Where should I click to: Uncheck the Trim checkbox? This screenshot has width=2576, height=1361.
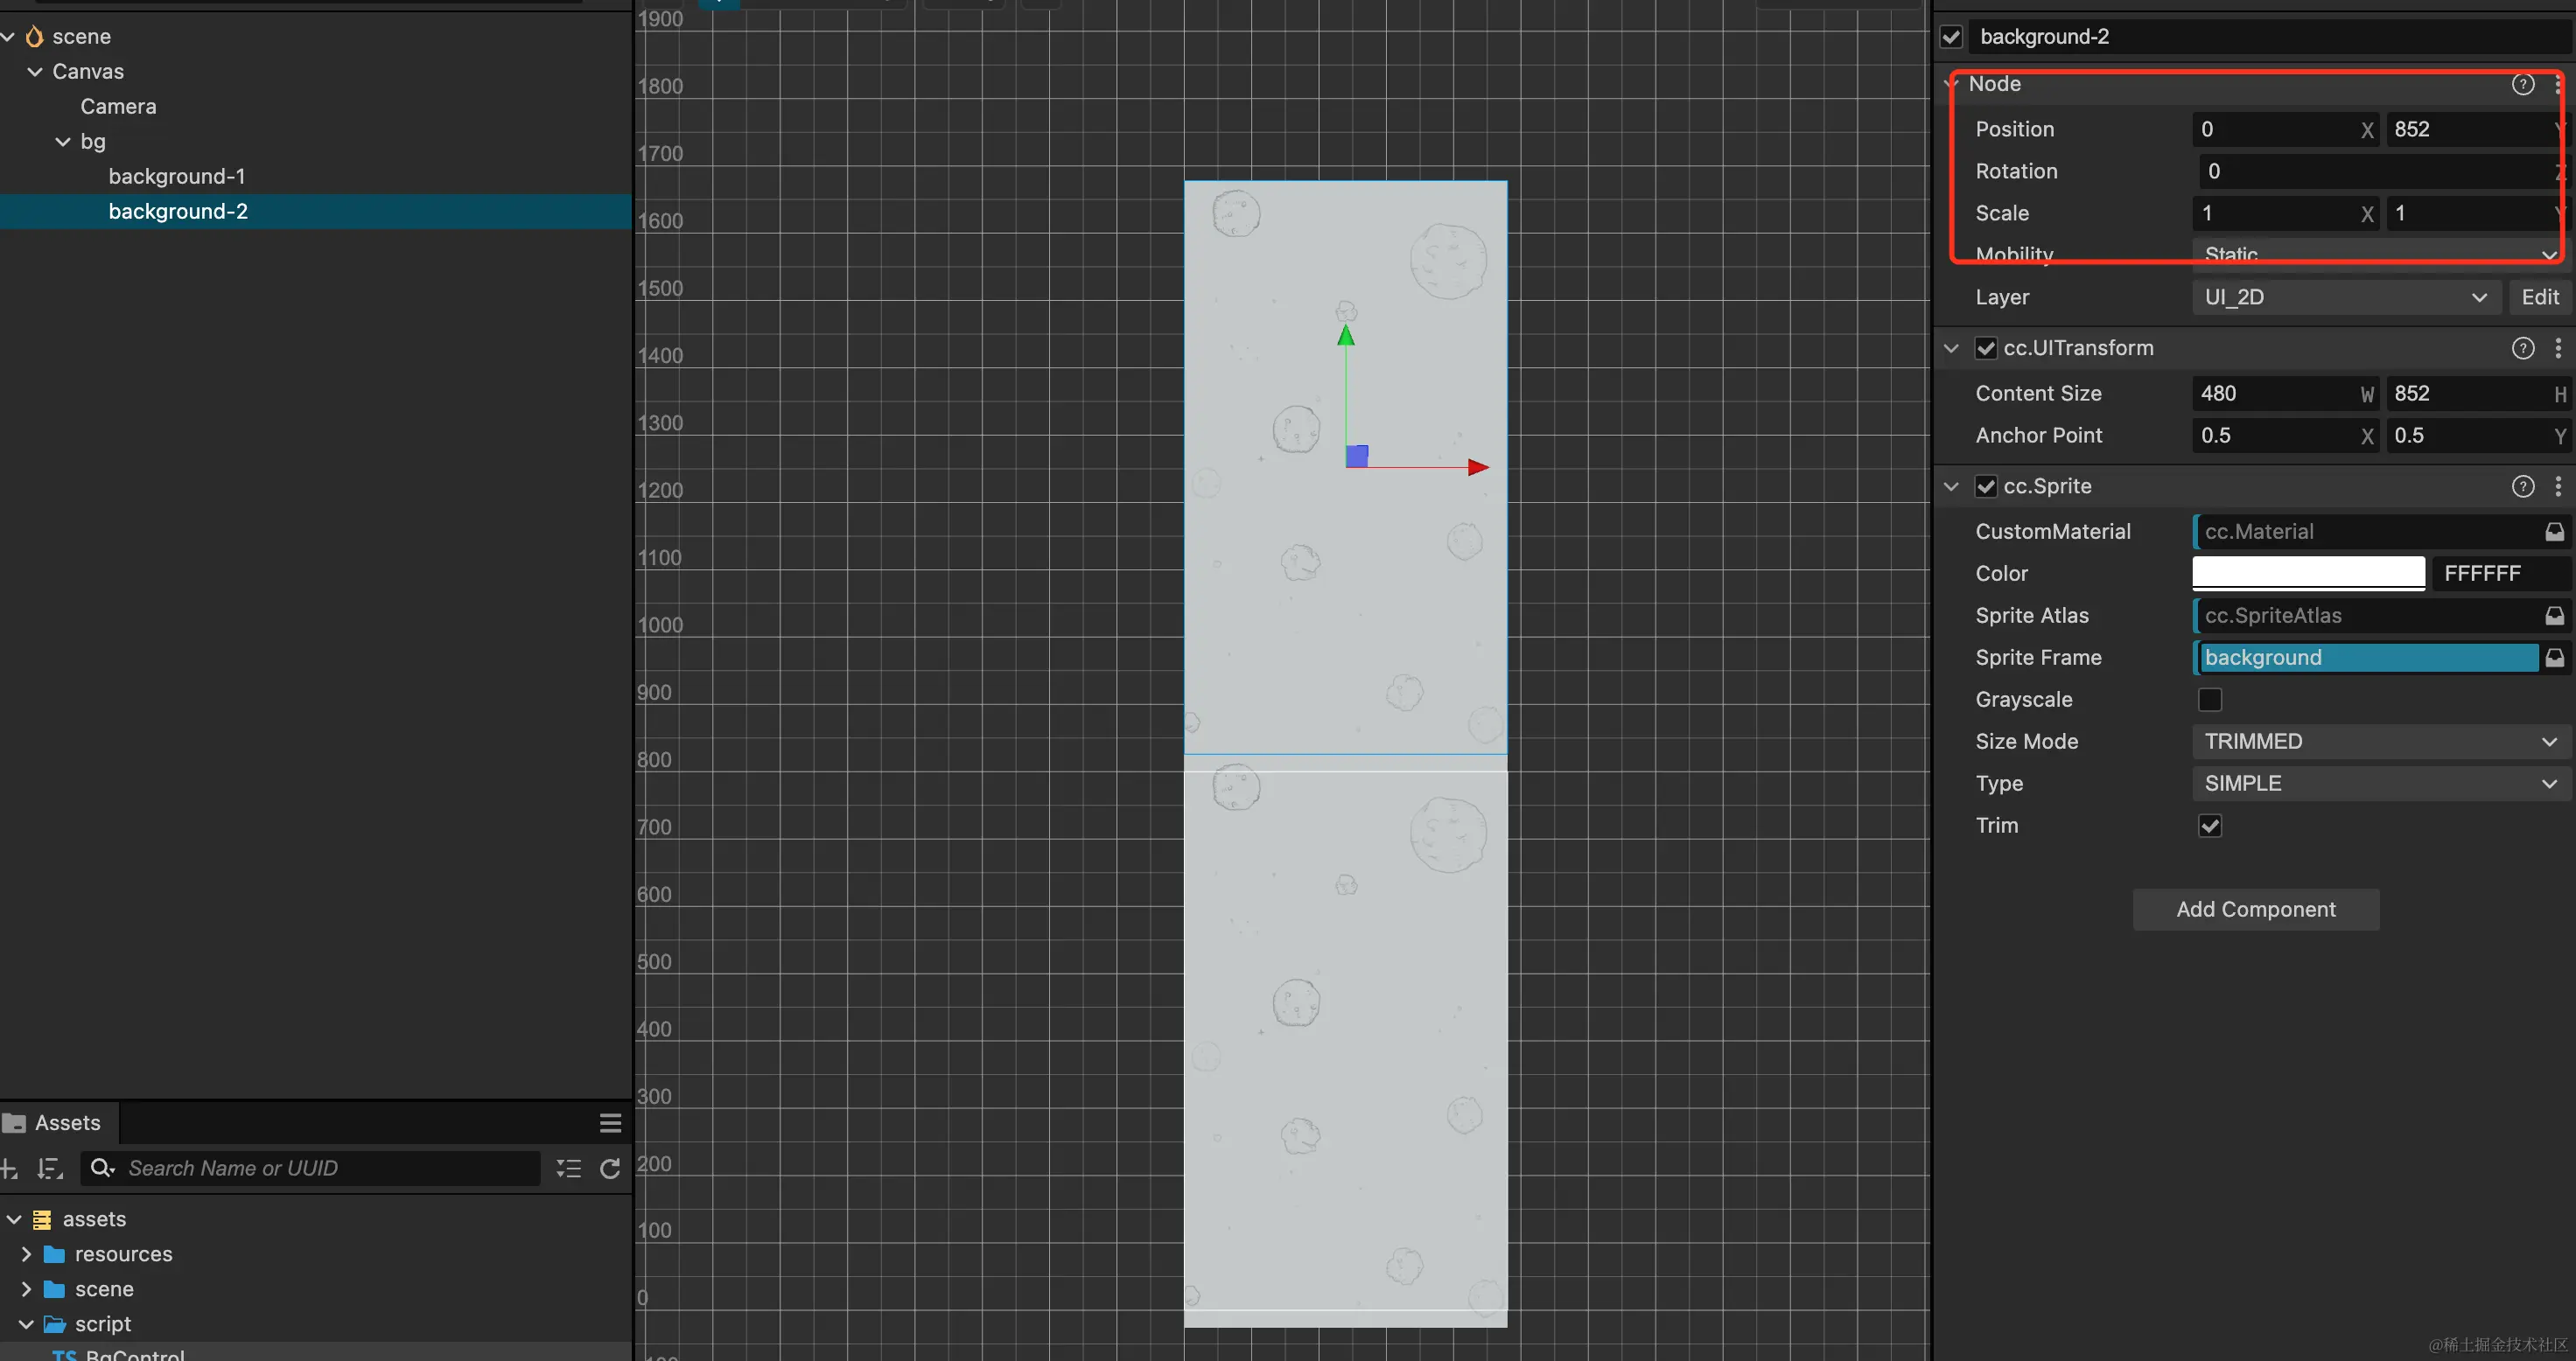click(2210, 826)
